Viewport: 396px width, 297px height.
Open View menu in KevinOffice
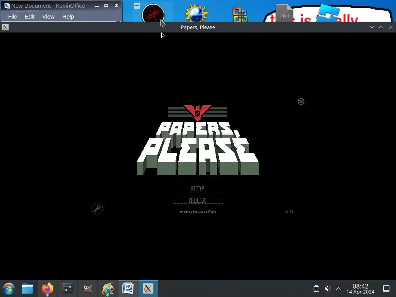click(x=48, y=17)
